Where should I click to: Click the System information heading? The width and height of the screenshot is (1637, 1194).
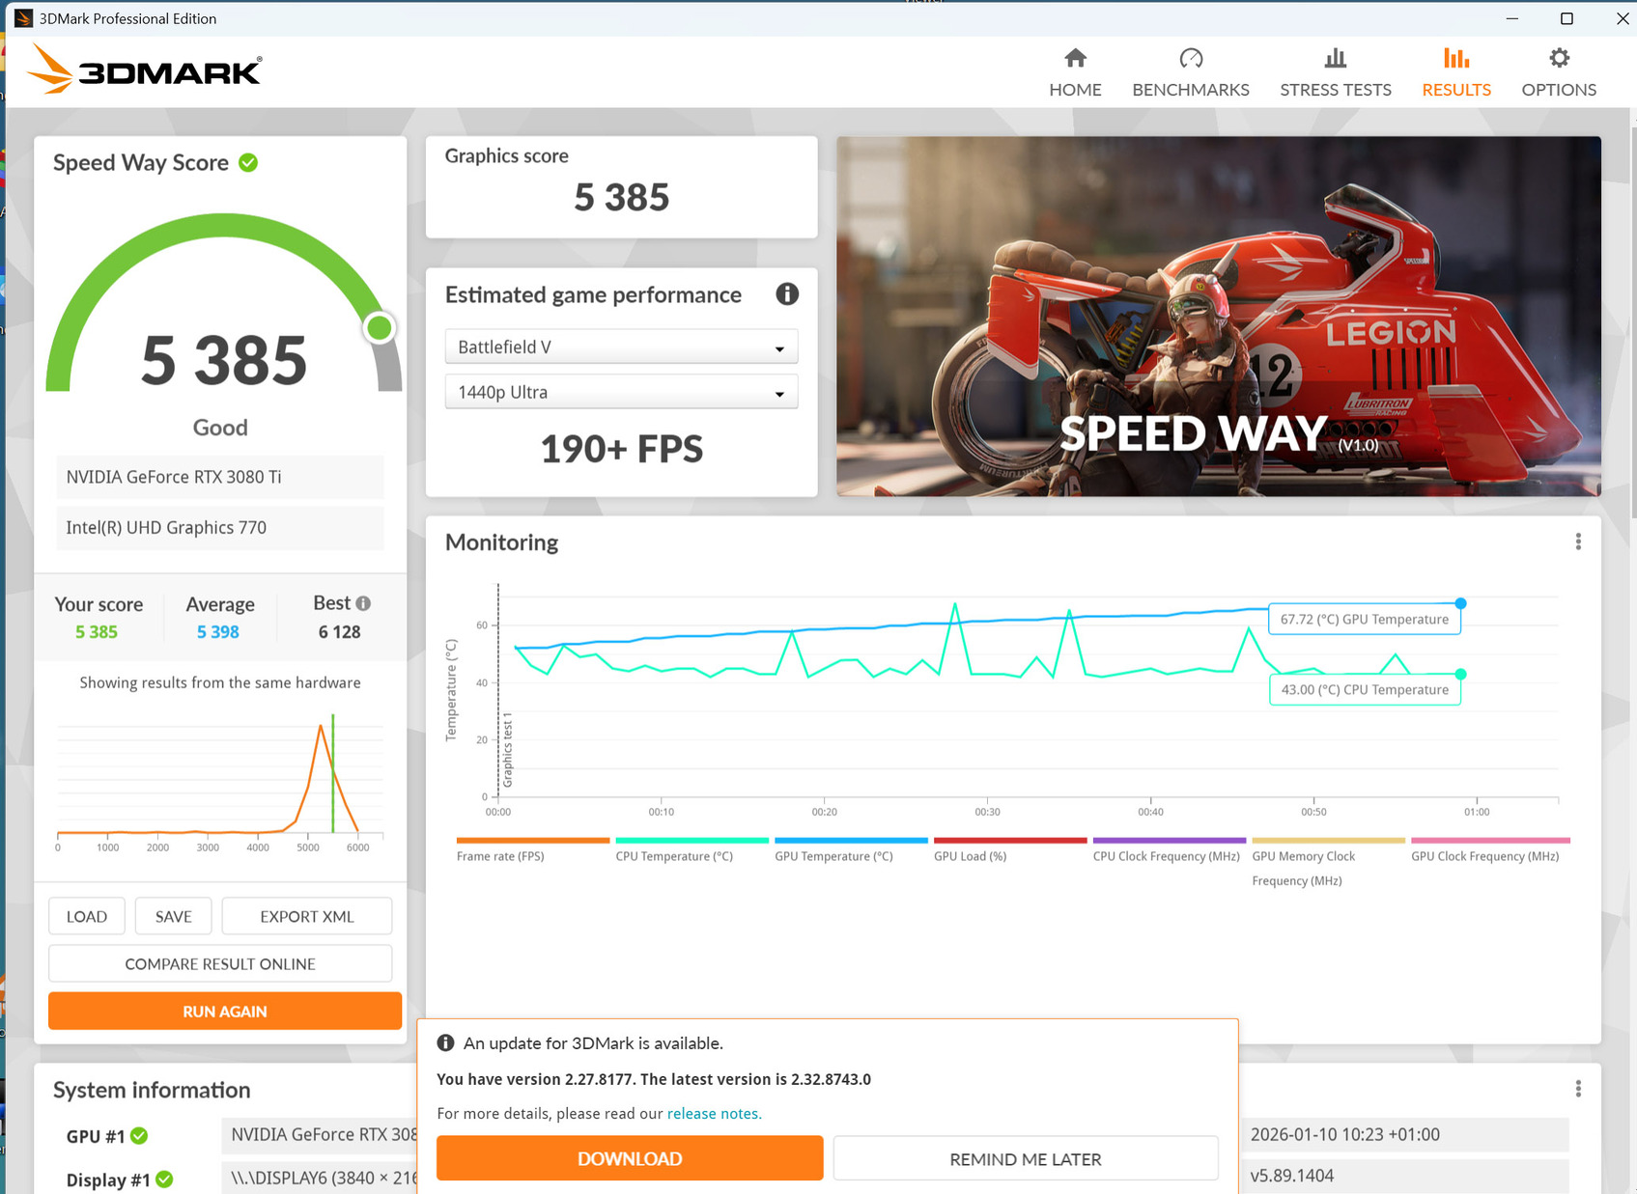click(x=152, y=1090)
